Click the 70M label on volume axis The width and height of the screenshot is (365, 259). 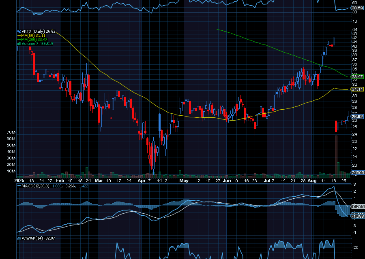[11, 132]
